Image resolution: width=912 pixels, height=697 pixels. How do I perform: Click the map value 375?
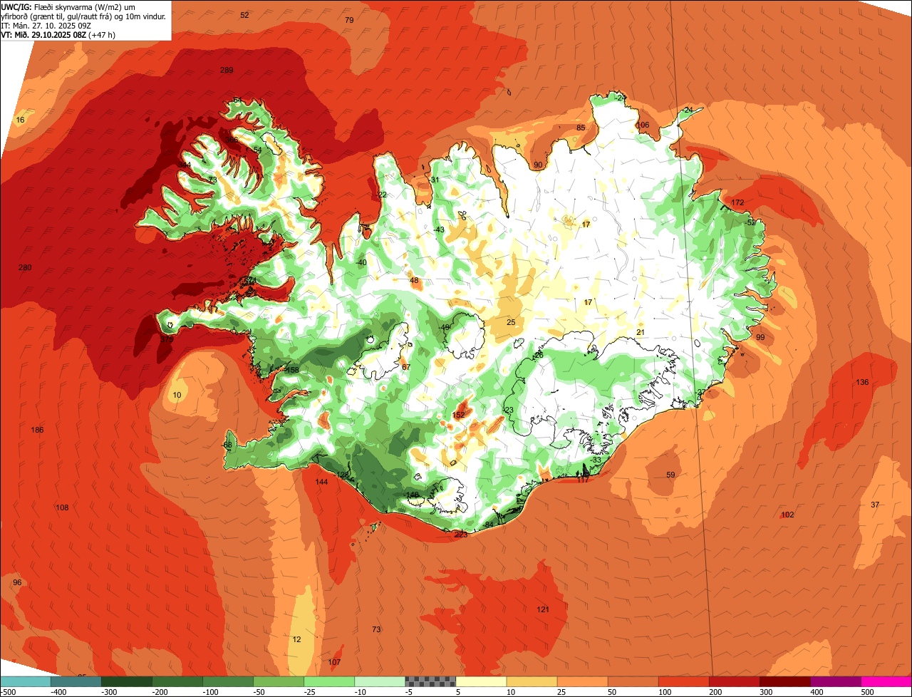tap(166, 339)
